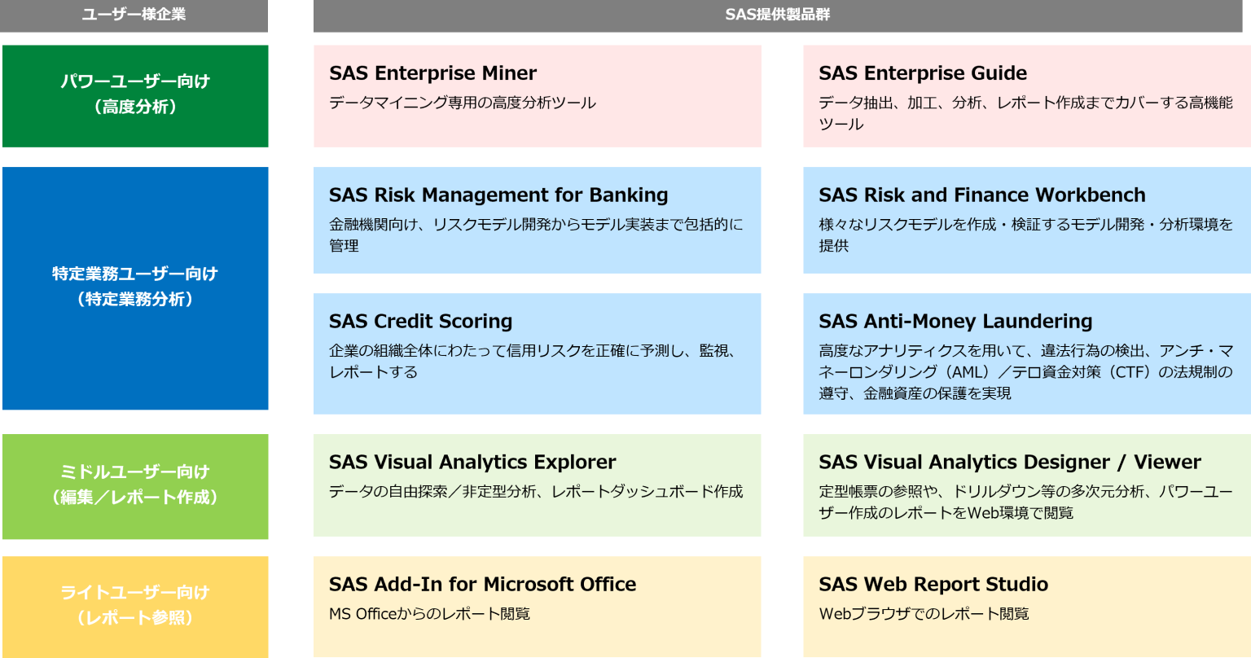
Task: Click the SAS Web Report Studio title
Action: coord(933,585)
